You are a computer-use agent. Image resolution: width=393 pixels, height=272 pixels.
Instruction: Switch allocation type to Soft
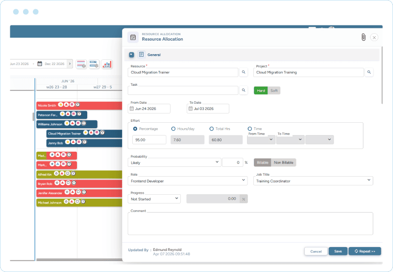(274, 91)
